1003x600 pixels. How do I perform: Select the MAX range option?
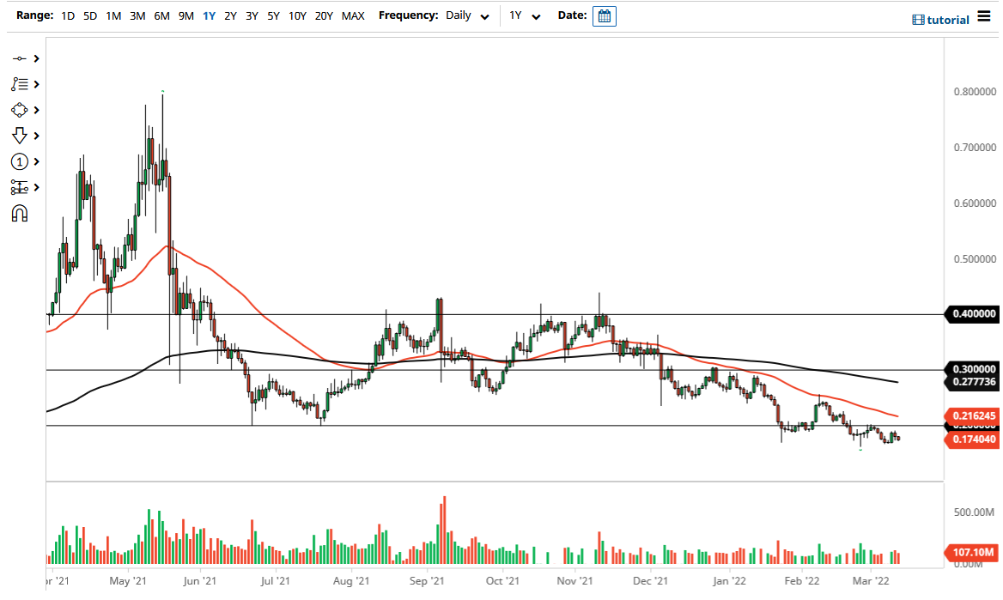[x=353, y=15]
